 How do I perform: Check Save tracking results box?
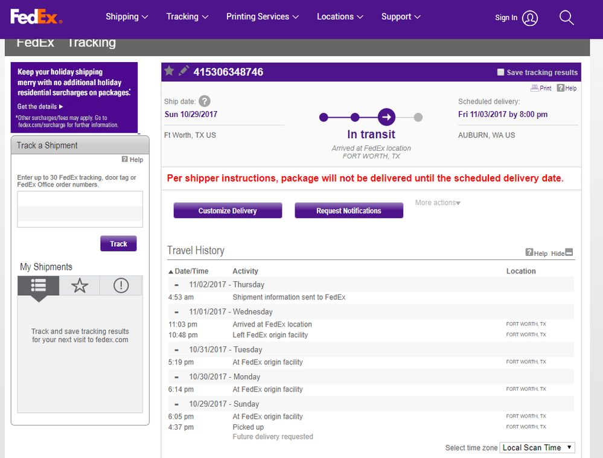click(x=500, y=72)
